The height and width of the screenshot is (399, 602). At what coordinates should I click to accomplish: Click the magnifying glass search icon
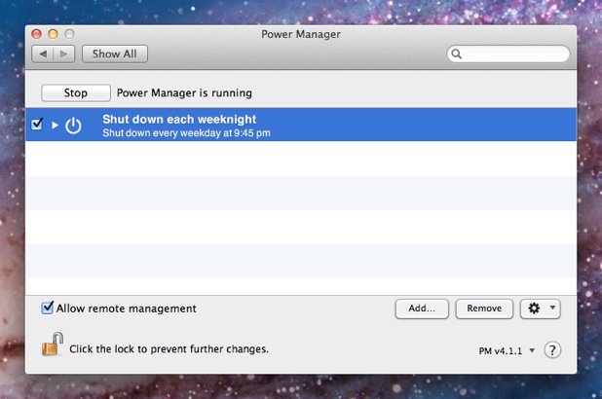457,54
